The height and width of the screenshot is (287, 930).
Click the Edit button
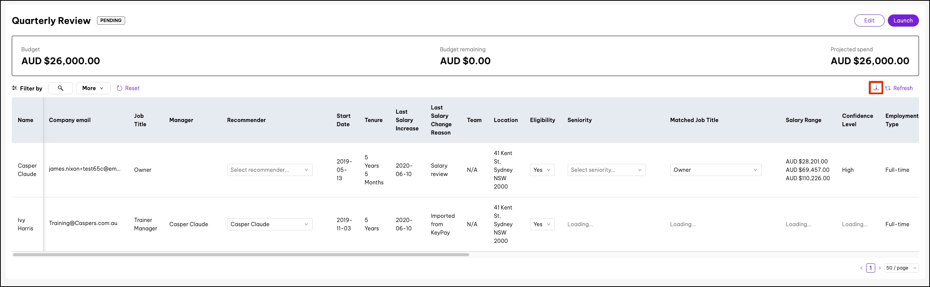point(869,21)
